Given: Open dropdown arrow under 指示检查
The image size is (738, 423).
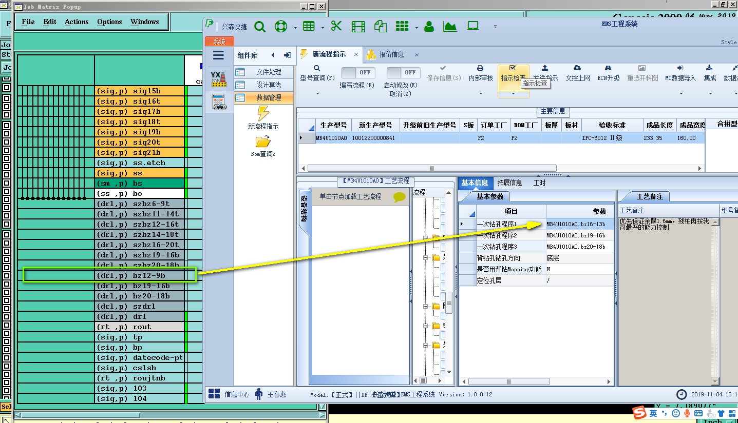Looking at the screenshot, I should 513,94.
